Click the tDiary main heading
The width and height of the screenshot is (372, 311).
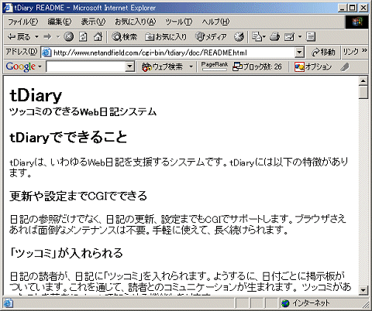36,95
